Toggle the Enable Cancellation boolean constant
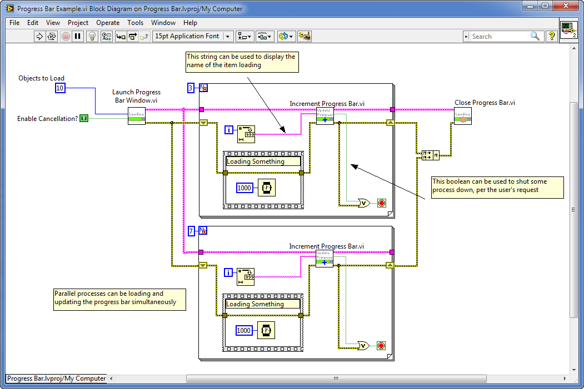Viewport: 584px width, 389px height. (84, 118)
